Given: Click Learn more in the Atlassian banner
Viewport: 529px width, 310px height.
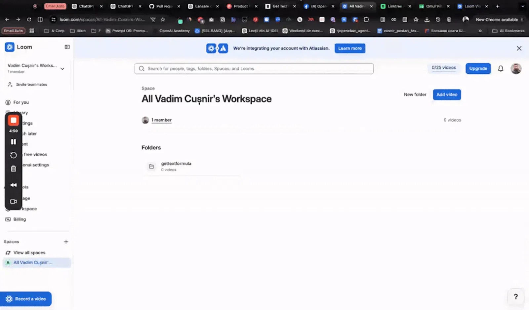Looking at the screenshot, I should click(350, 48).
